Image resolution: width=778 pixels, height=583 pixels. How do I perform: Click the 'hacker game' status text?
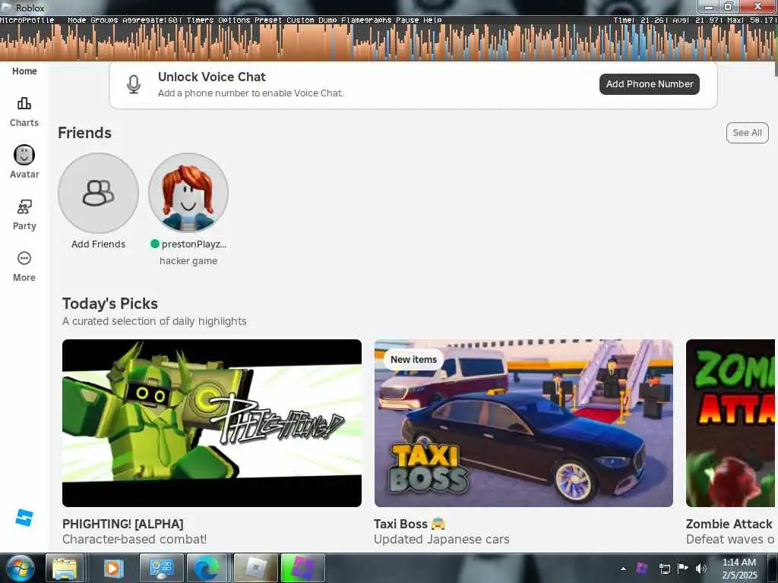point(188,261)
